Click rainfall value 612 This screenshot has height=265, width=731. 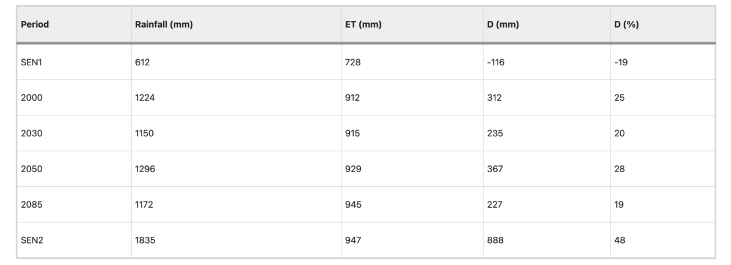[142, 62]
